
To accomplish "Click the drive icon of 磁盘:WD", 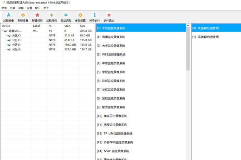I will tap(6, 31).
